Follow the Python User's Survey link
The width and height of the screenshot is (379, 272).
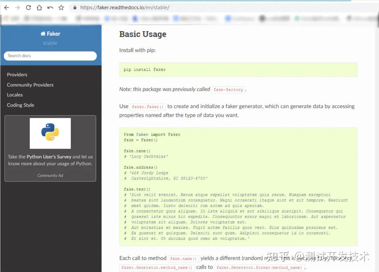[49, 157]
